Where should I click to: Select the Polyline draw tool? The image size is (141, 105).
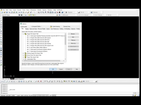coord(1,23)
